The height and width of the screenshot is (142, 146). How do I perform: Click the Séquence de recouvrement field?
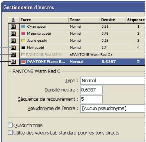pos(91,99)
